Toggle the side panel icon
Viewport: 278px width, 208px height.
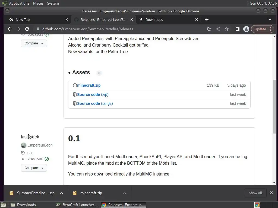click(237, 29)
